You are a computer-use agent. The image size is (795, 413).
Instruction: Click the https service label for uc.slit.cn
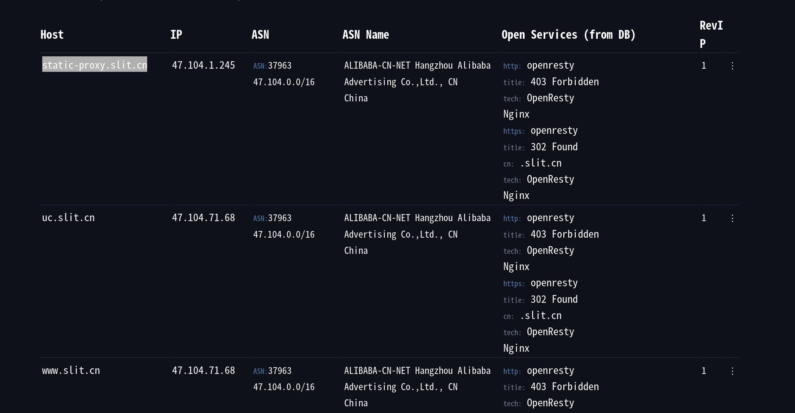tap(513, 284)
